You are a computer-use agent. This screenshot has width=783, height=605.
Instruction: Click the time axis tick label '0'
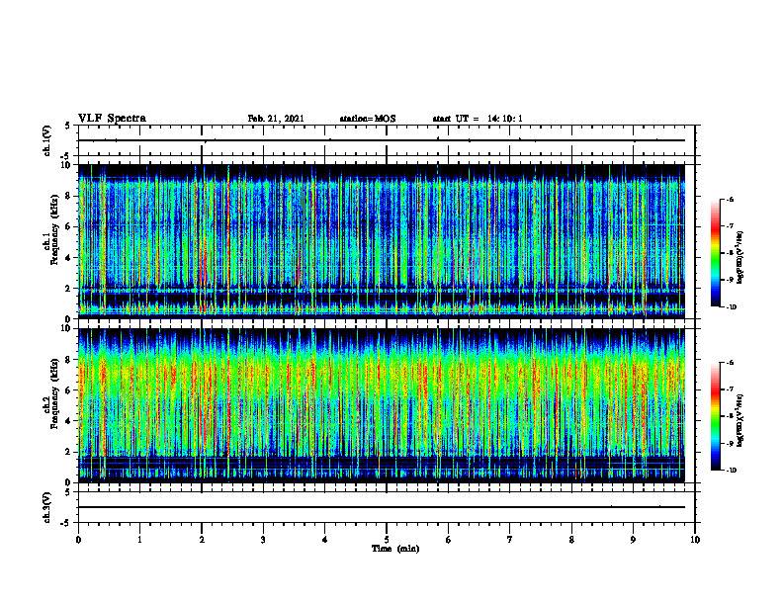(78, 540)
